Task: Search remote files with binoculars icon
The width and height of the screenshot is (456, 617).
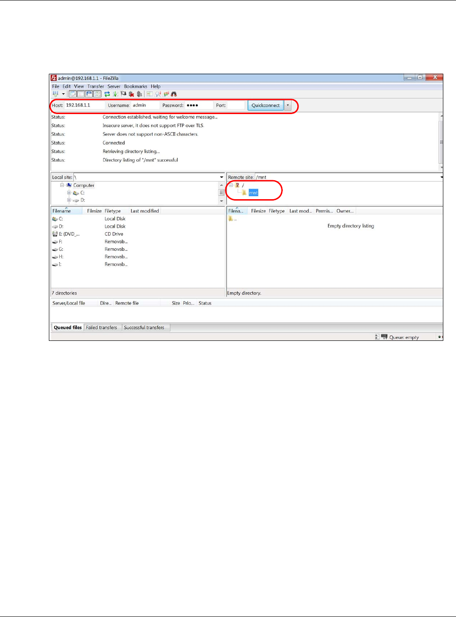Action: click(174, 94)
